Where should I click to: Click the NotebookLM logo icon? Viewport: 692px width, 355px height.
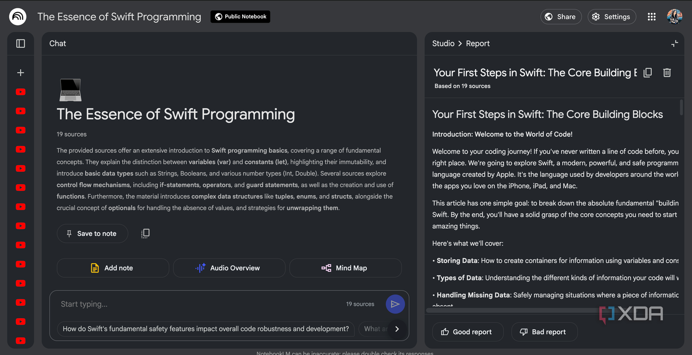click(18, 17)
